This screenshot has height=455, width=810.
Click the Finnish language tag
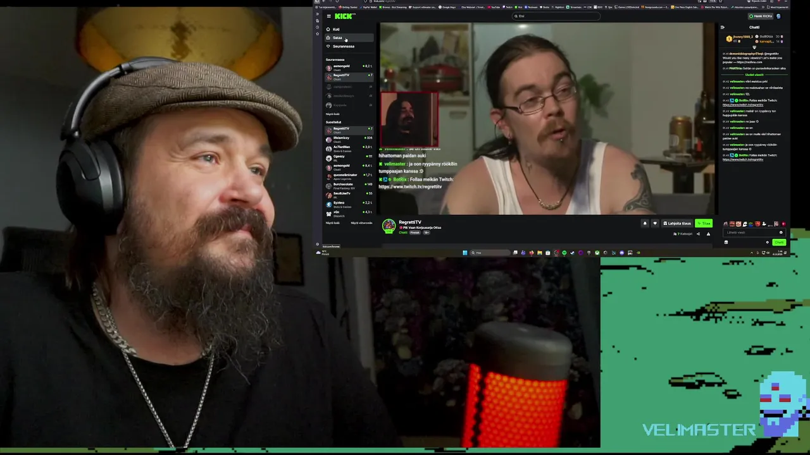tap(415, 233)
